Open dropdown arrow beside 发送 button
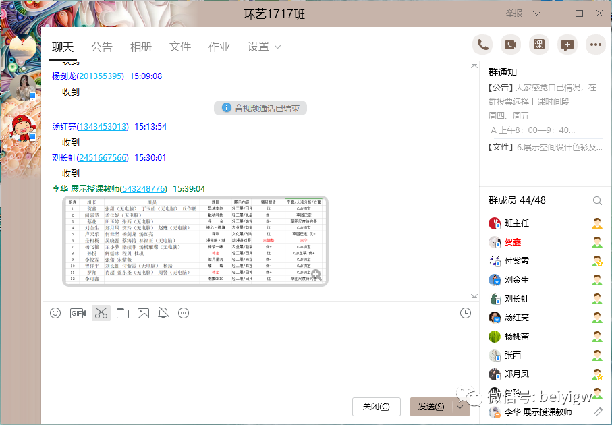The width and height of the screenshot is (612, 425). (x=460, y=407)
